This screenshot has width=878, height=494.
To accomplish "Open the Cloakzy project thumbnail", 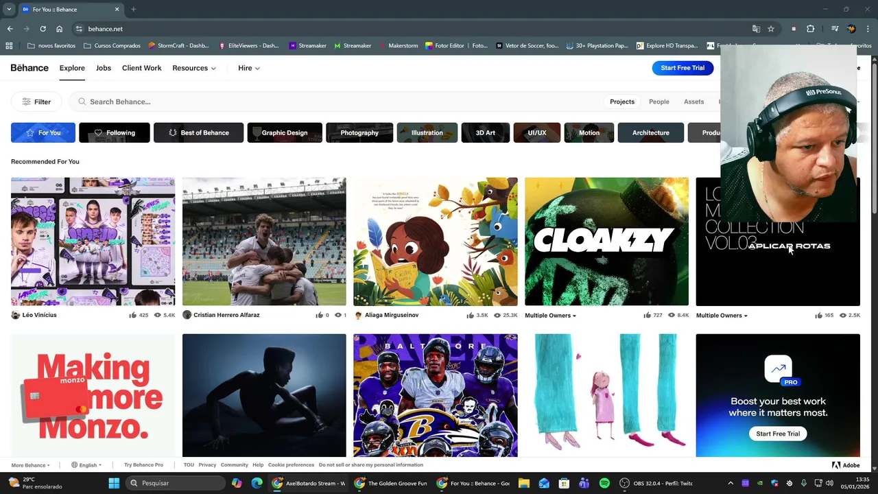I will 606,242.
